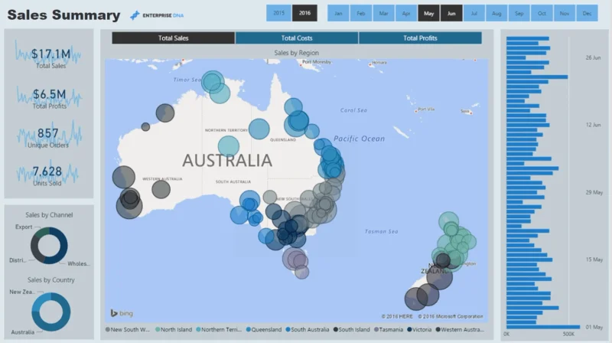The width and height of the screenshot is (612, 343).
Task: Click the Pacific Ocean map label
Action: pyautogui.click(x=359, y=139)
